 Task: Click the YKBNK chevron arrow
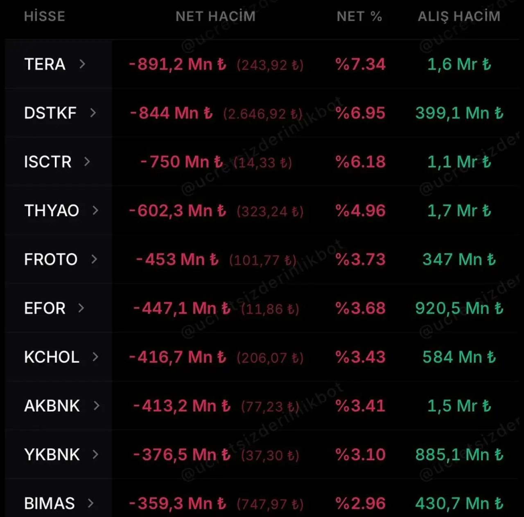click(95, 454)
